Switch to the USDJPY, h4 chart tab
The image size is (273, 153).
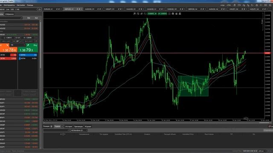click(x=234, y=9)
